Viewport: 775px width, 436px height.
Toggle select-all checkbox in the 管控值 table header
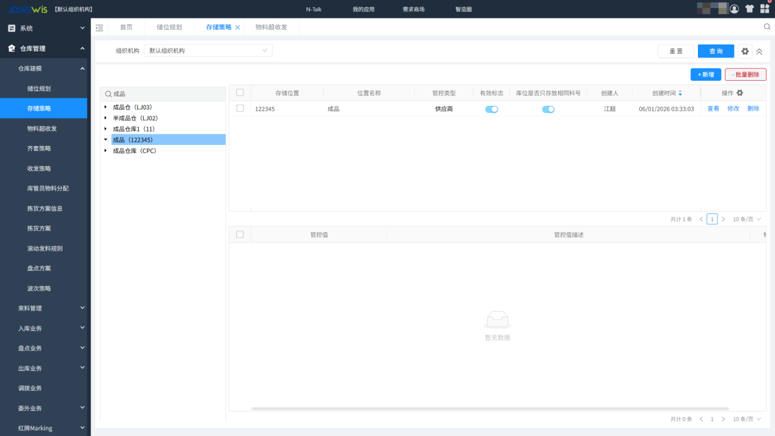tap(240, 234)
